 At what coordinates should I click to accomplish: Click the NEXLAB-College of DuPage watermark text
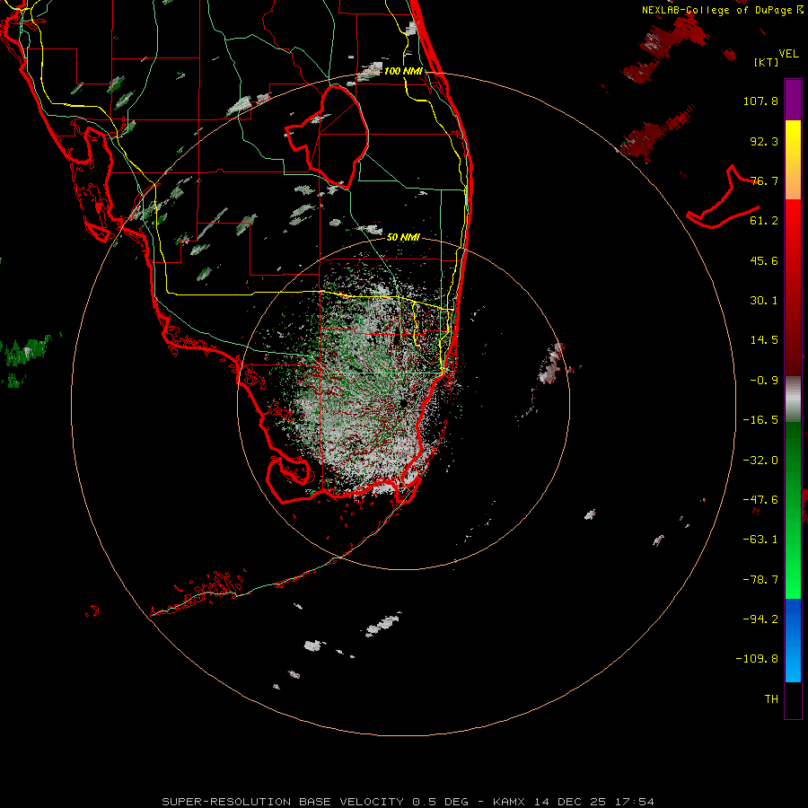pyautogui.click(x=722, y=10)
